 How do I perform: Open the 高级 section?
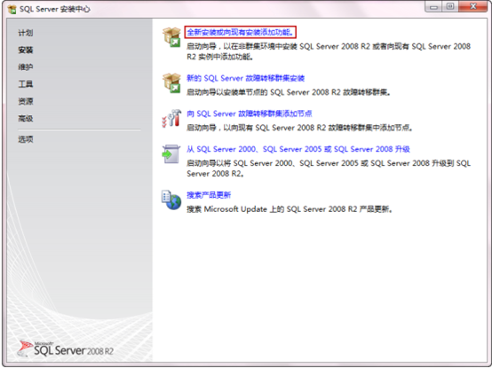[26, 119]
